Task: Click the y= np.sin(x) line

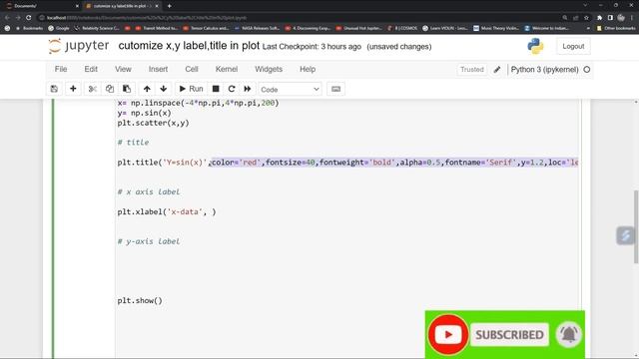Action: click(144, 113)
